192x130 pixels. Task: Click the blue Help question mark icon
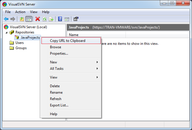pos(60,19)
